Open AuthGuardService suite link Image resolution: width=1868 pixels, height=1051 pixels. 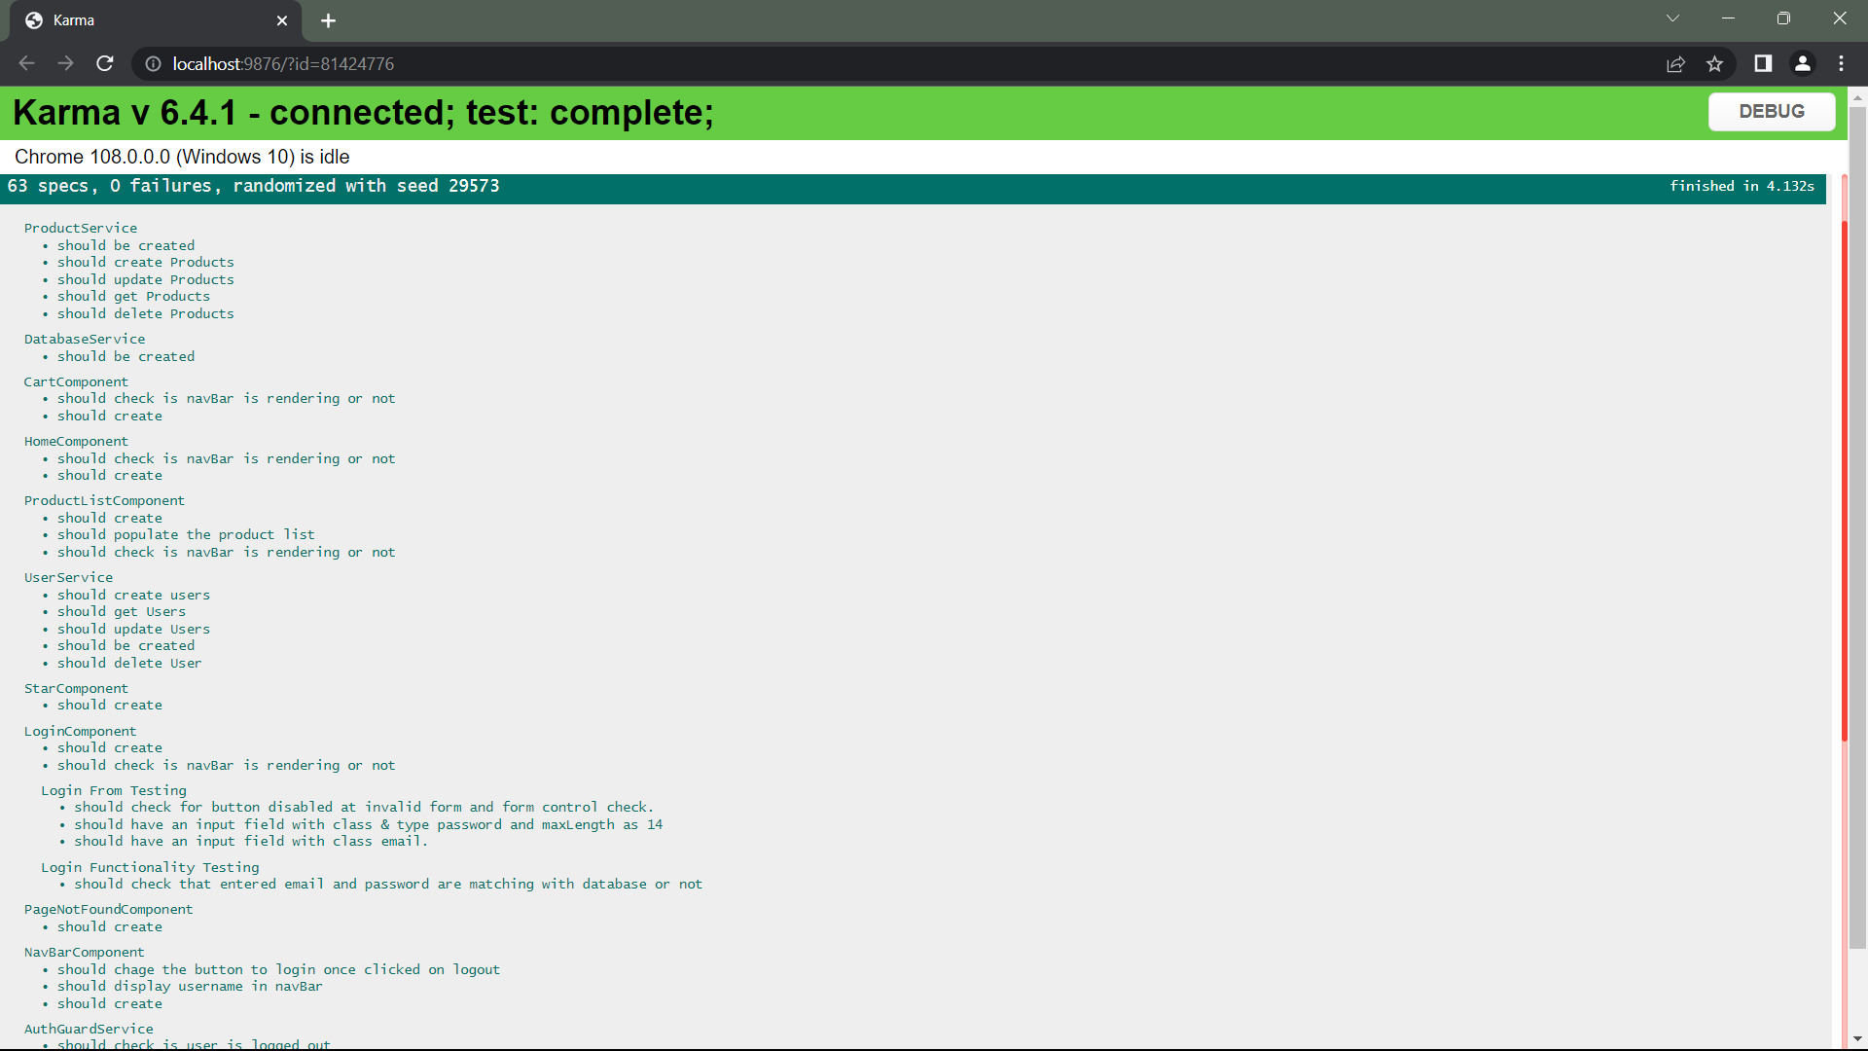point(89,1029)
